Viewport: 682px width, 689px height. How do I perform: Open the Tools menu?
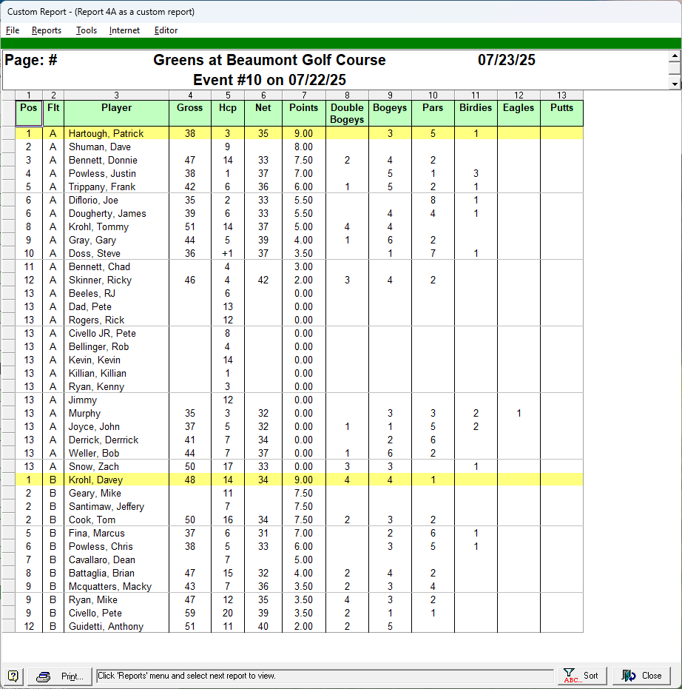point(86,30)
